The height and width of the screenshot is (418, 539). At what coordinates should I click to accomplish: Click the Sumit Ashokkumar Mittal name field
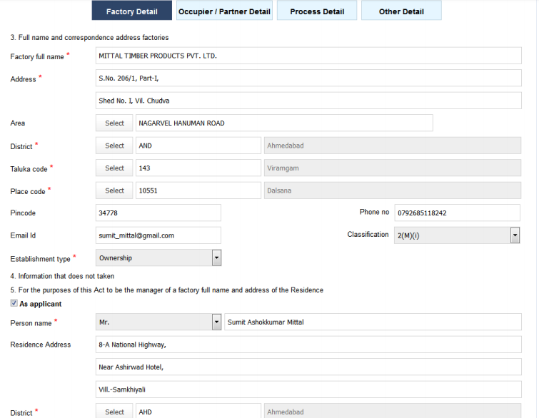[372, 322]
